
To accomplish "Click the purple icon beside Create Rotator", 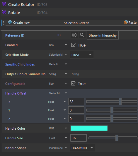I will [x=4, y=4].
